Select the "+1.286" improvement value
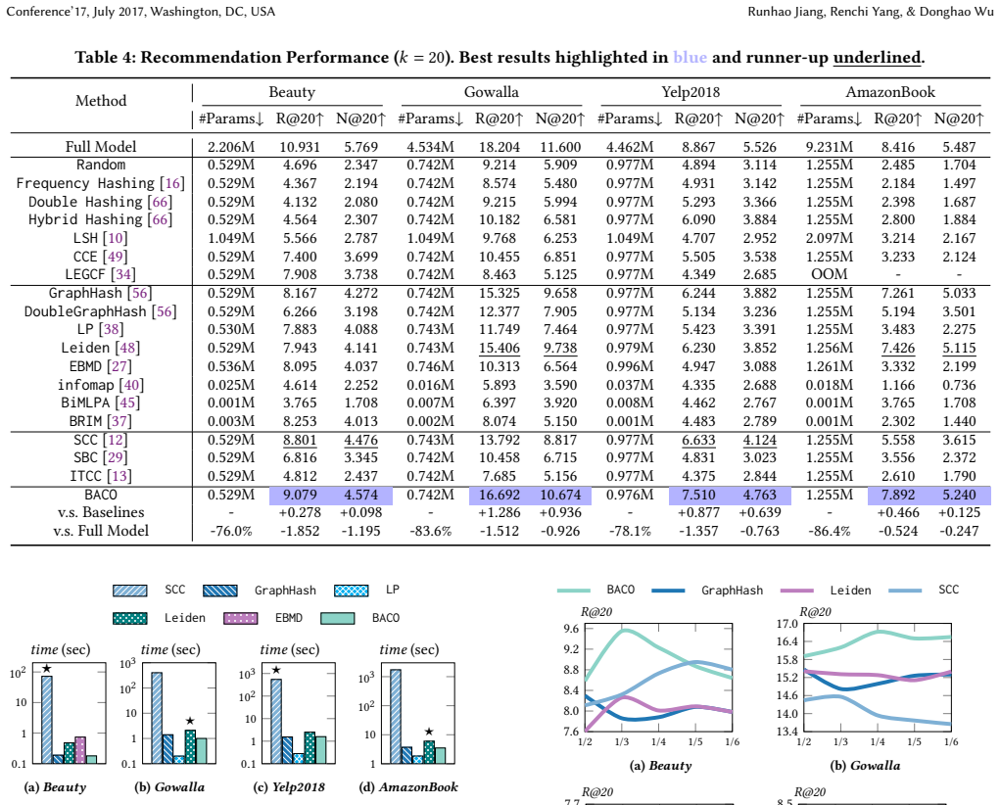The height and width of the screenshot is (805, 1000). (500, 513)
